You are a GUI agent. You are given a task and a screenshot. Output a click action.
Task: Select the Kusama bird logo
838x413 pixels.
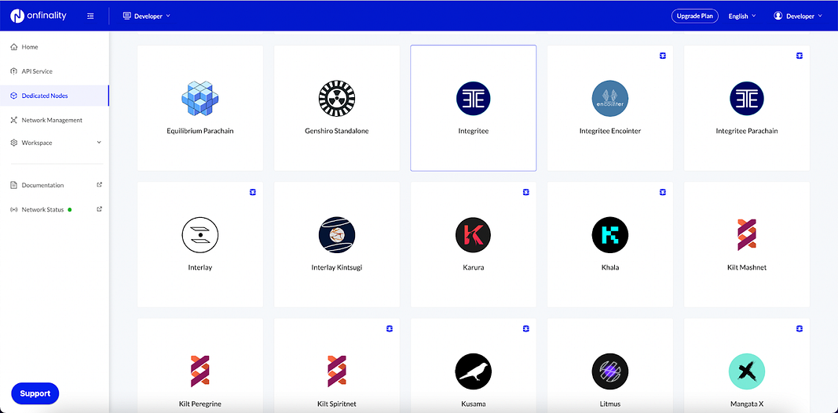coord(474,372)
